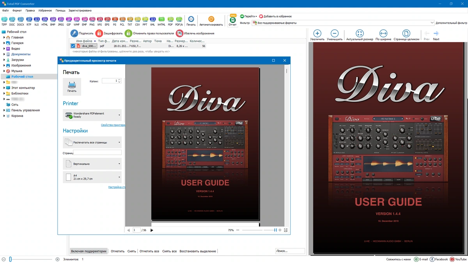This screenshot has height=263, width=468.
Task: Zoom in preview with Увеличить
Action: (317, 35)
